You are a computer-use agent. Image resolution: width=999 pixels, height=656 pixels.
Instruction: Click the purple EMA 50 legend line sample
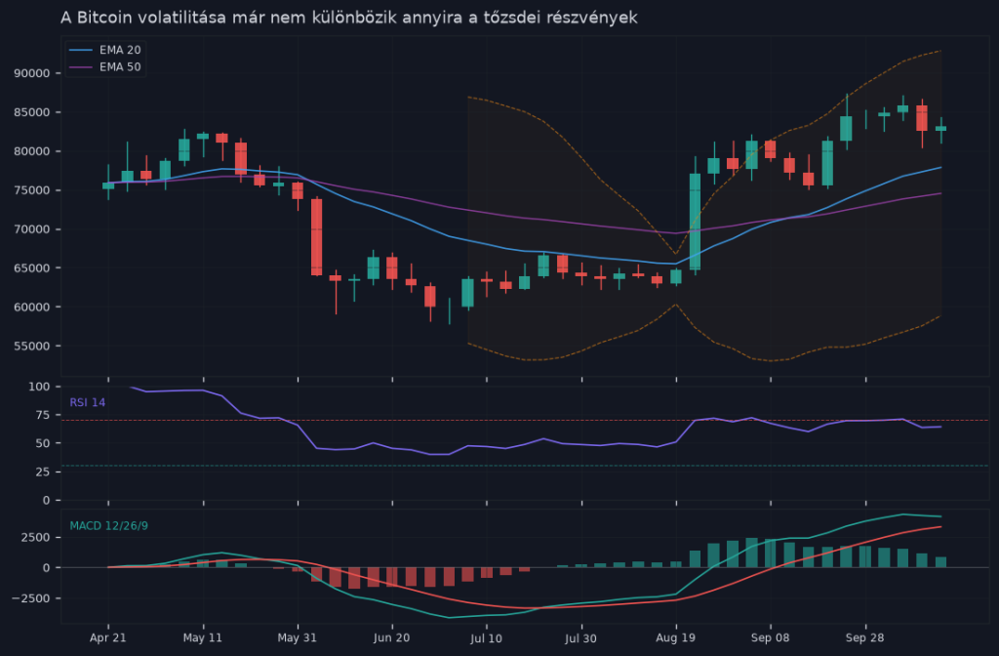[81, 67]
